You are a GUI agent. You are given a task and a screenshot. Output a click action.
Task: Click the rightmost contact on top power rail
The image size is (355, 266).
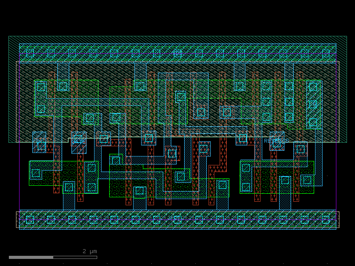326,53
